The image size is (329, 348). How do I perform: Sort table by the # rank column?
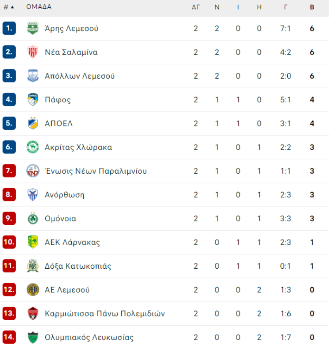tap(9, 7)
